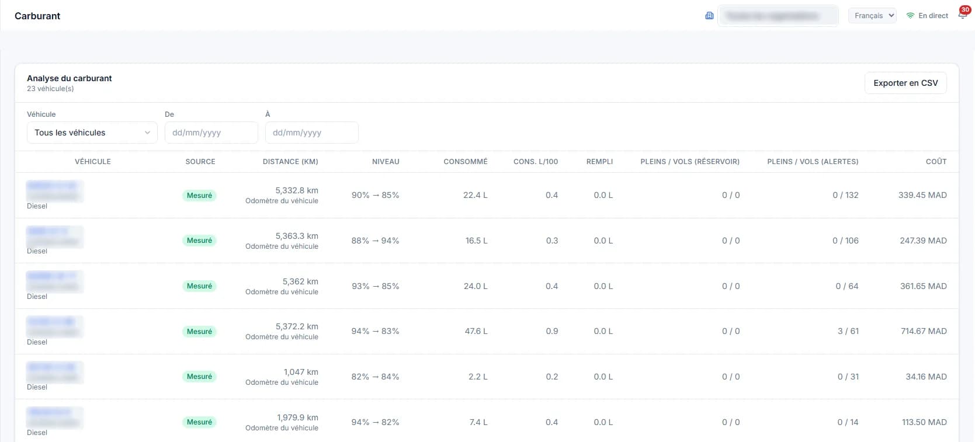Open the blurred organization selector
The image size is (975, 442).
(x=778, y=16)
